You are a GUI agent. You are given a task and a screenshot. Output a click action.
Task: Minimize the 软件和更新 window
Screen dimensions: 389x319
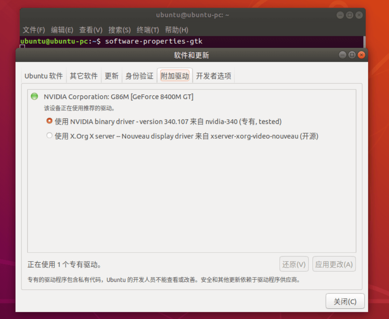pos(342,55)
